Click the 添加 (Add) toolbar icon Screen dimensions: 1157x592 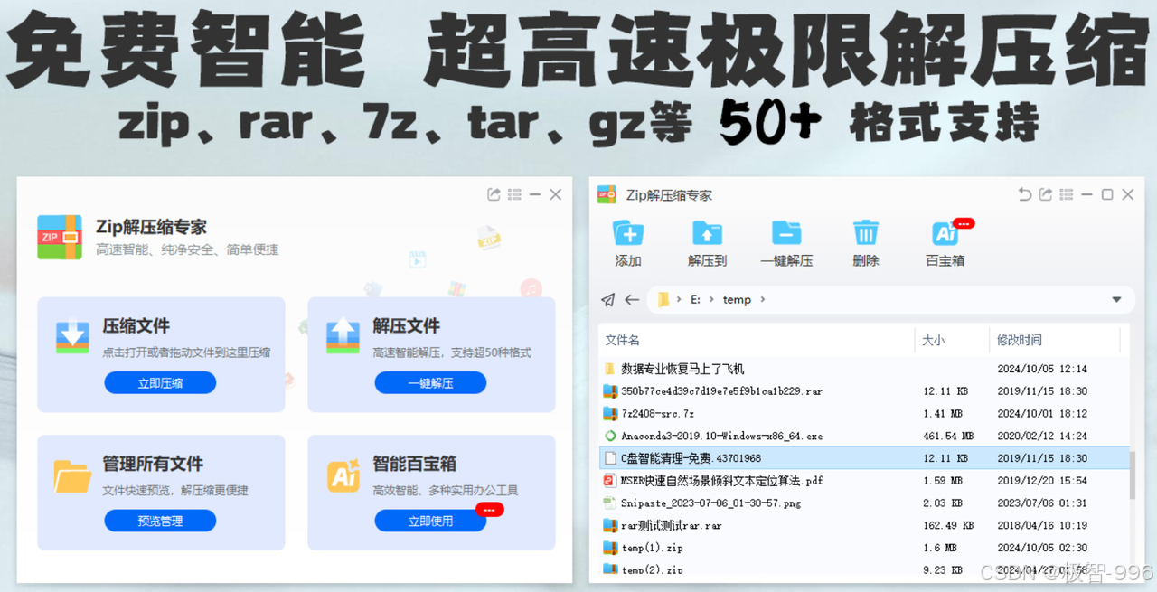click(627, 237)
